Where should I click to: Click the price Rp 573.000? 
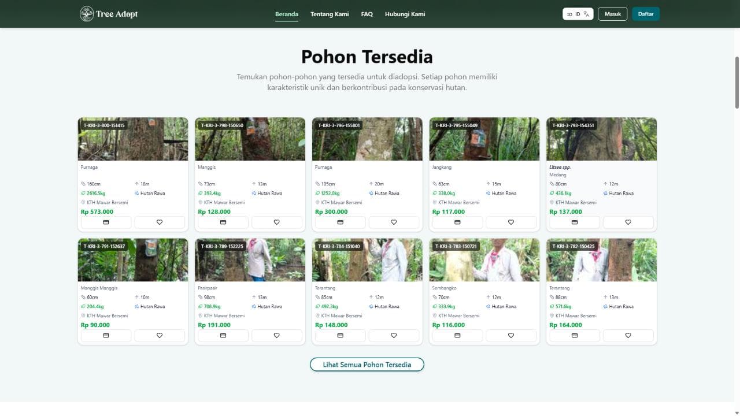pos(97,211)
